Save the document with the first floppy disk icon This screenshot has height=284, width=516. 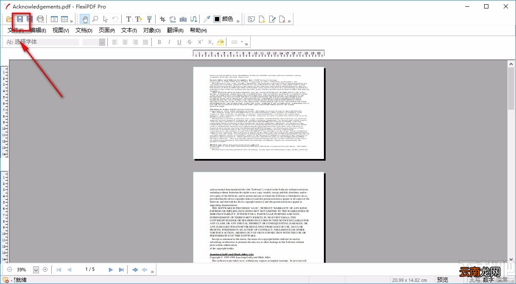(x=20, y=19)
